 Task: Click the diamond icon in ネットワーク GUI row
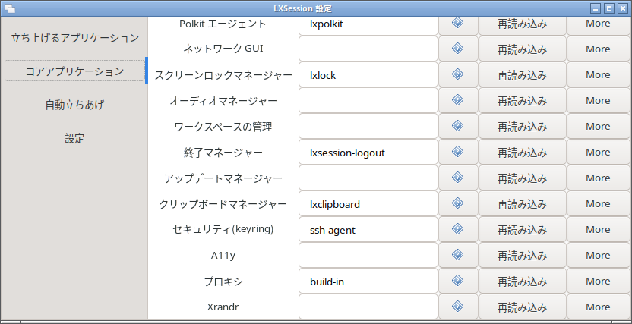[457, 49]
